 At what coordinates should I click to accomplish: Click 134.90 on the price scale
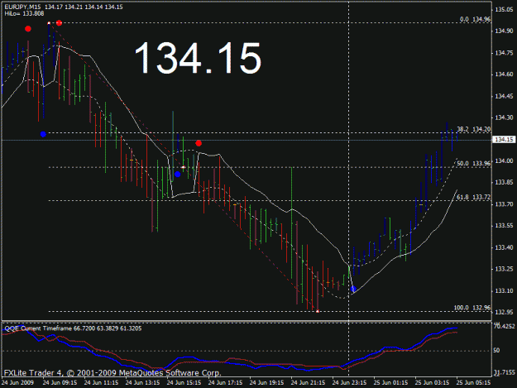tap(504, 31)
